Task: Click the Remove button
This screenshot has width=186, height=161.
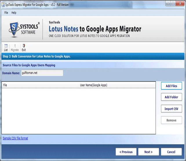Action: [172, 120]
